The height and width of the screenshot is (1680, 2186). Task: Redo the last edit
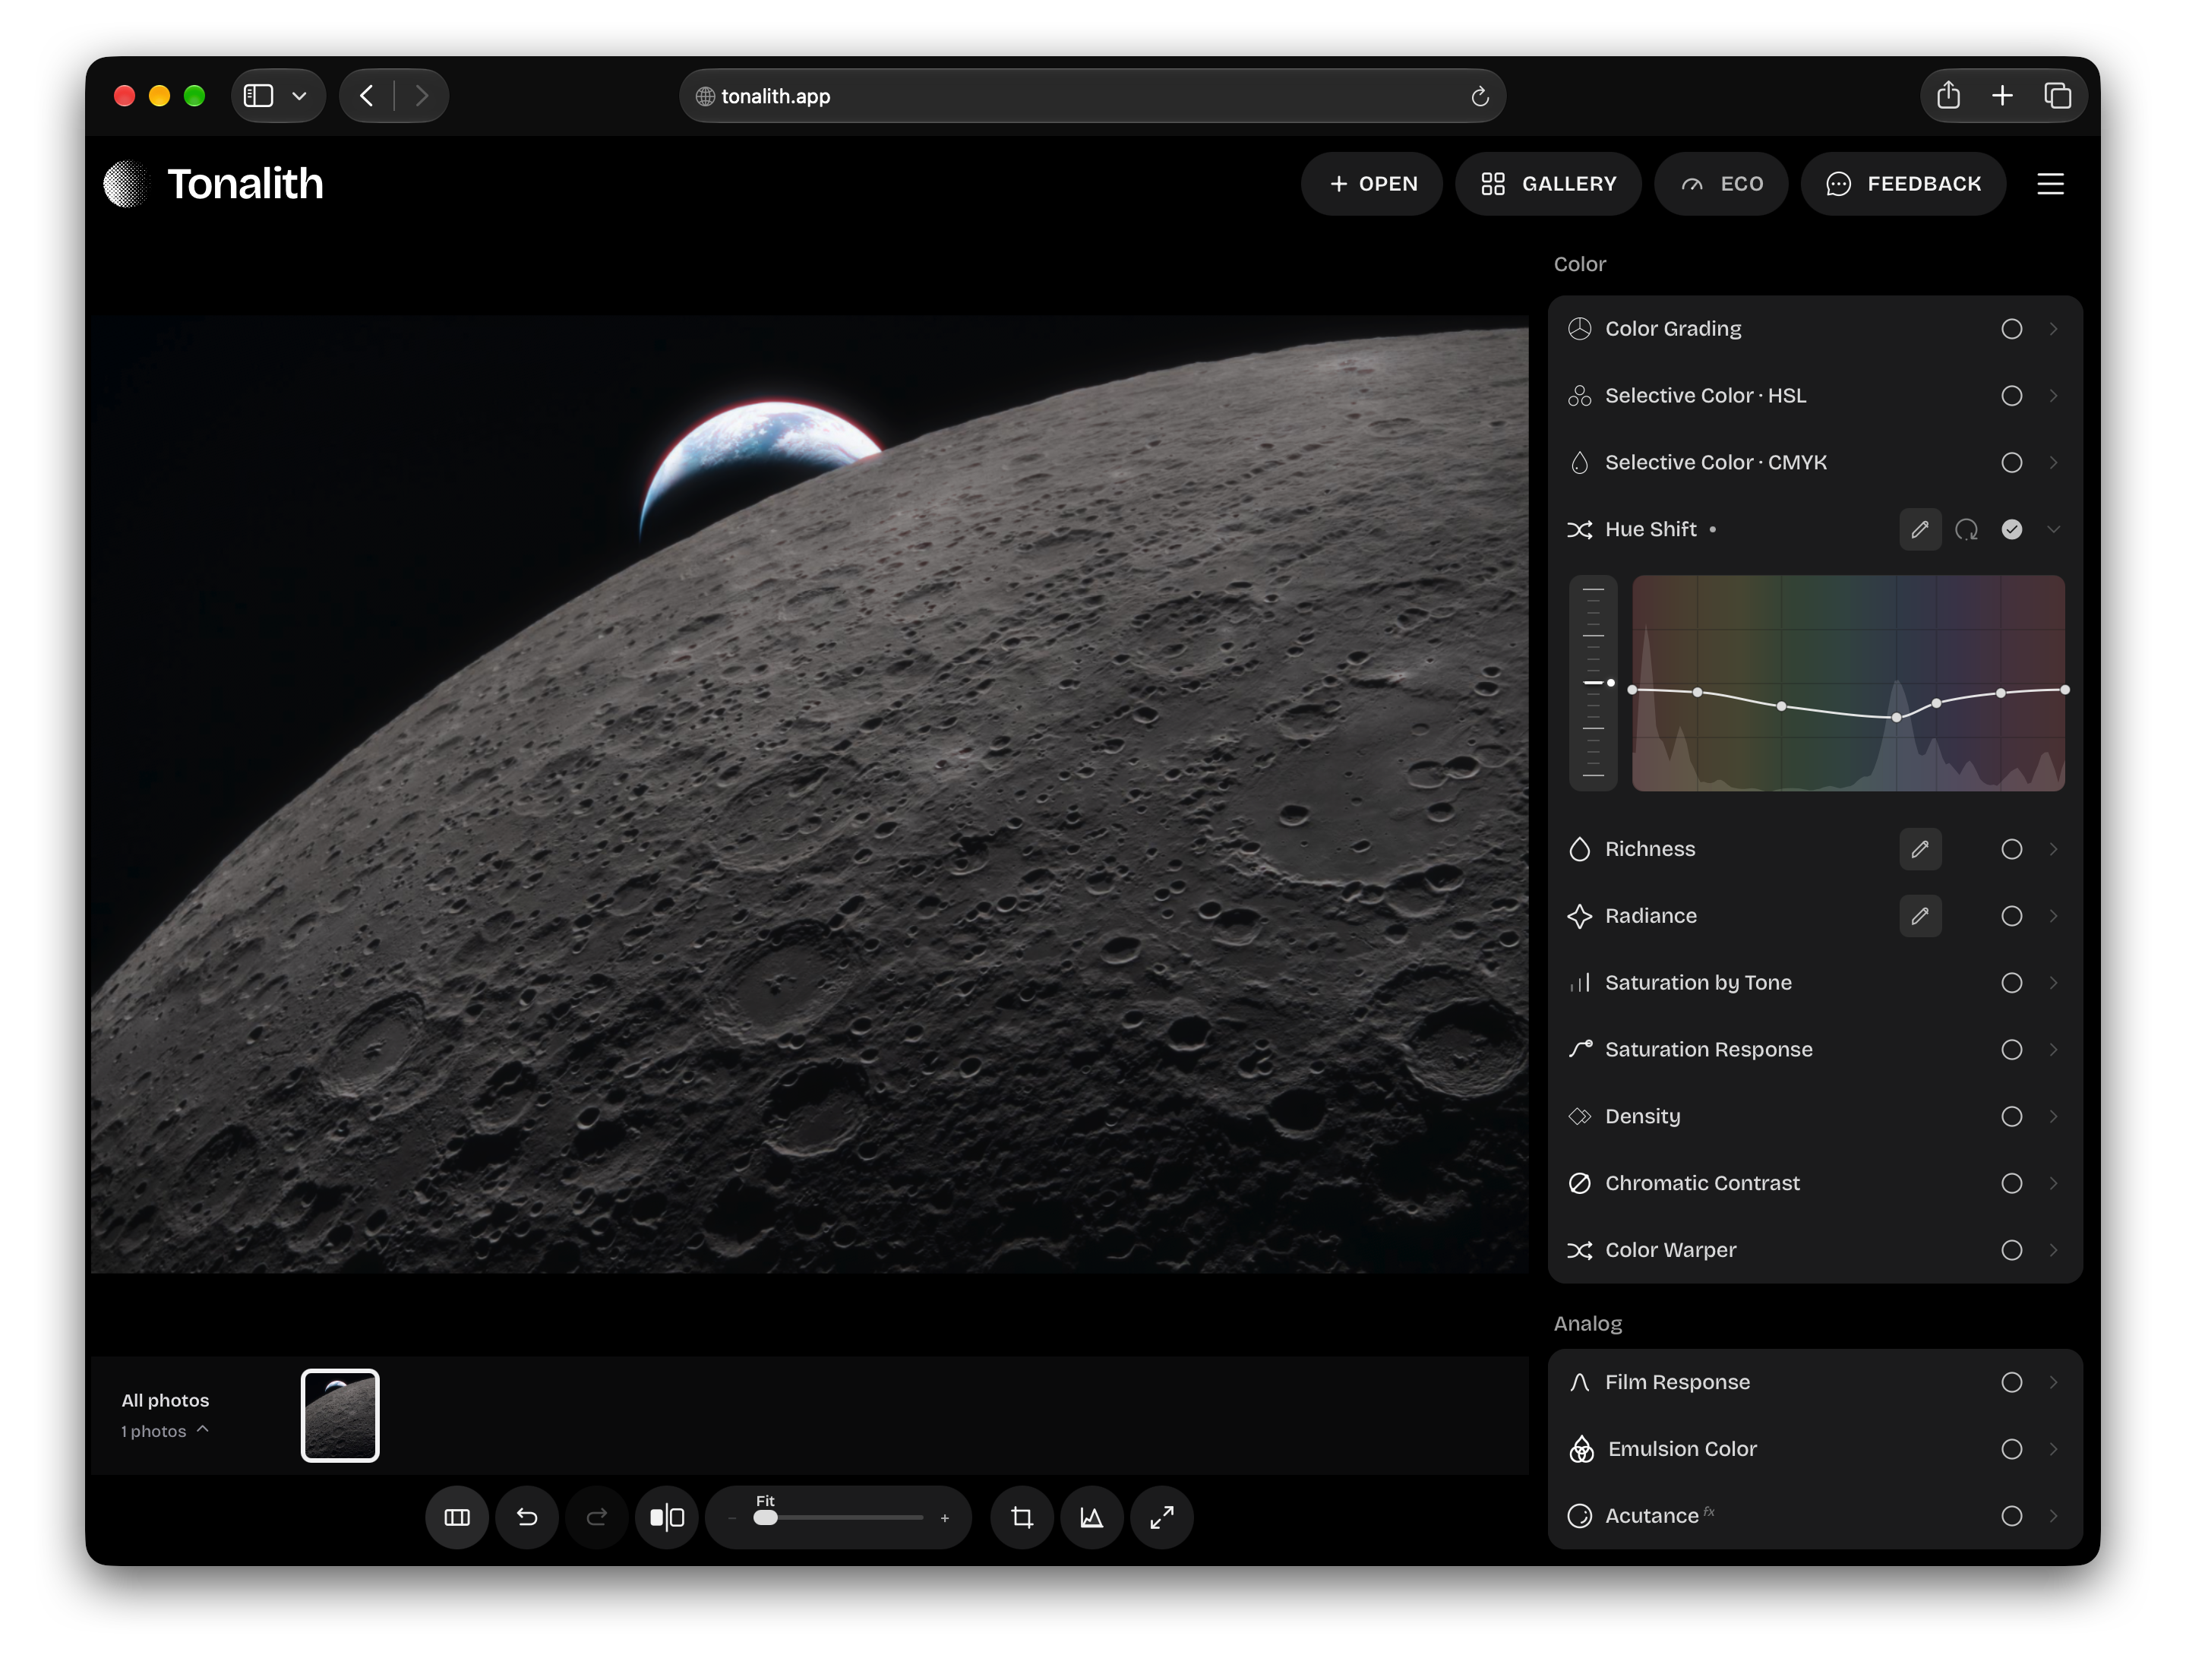(x=597, y=1517)
